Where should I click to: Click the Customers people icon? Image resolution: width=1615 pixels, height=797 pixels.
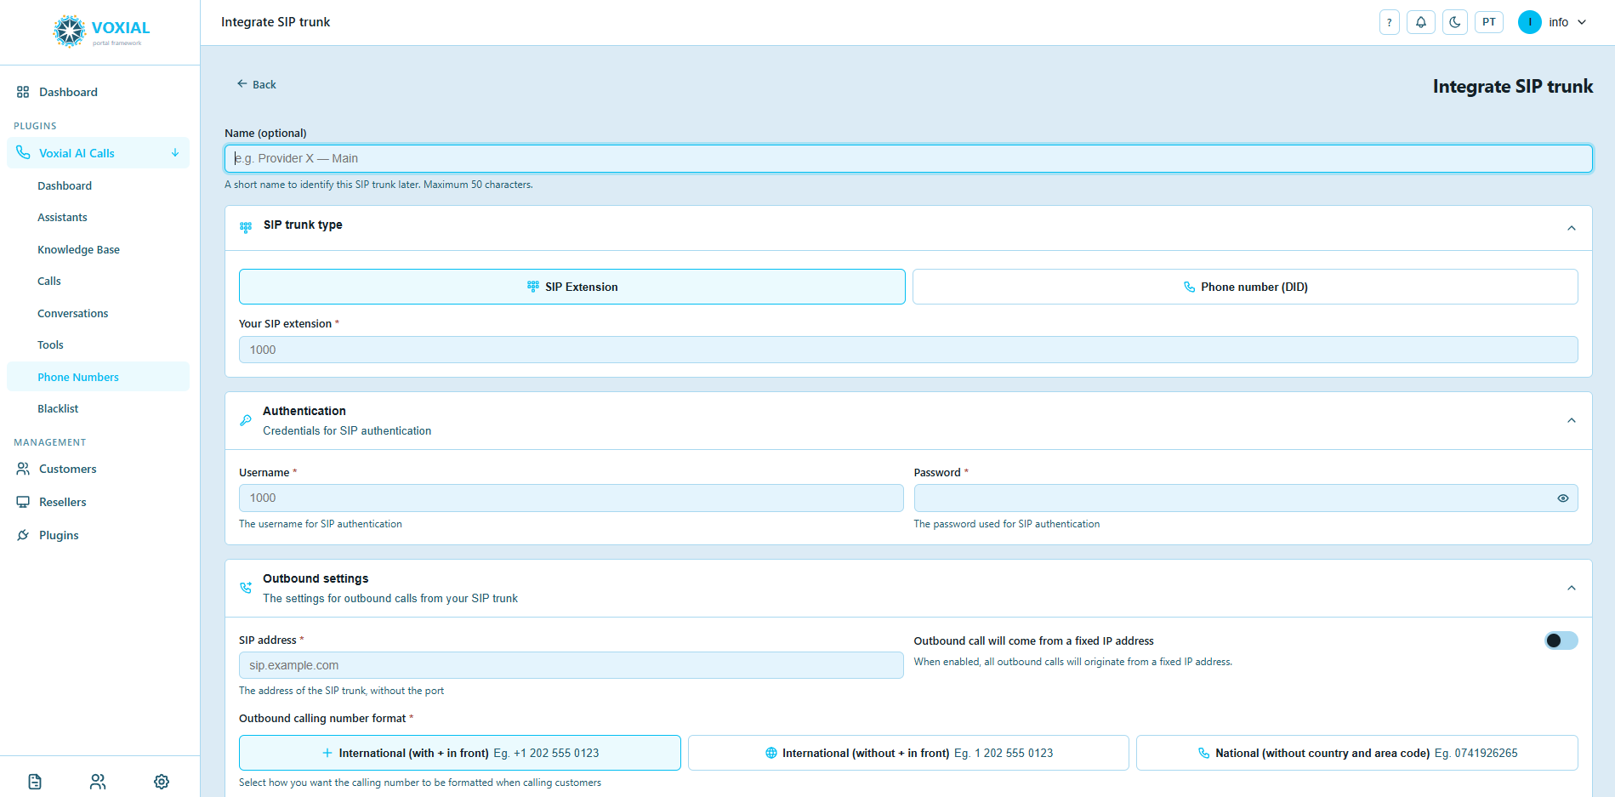(x=23, y=469)
